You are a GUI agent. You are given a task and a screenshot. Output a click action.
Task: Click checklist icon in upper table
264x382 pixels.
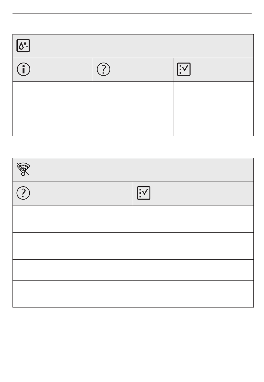click(184, 70)
